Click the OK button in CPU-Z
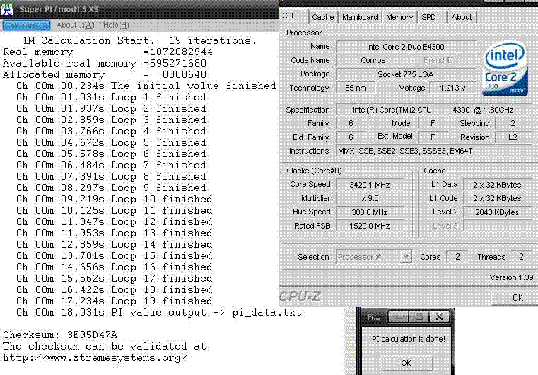 [517, 297]
